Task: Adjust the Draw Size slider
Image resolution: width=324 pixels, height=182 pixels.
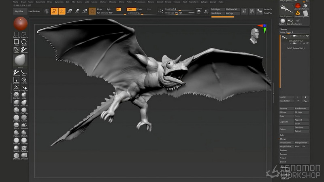Action: coord(180,13)
